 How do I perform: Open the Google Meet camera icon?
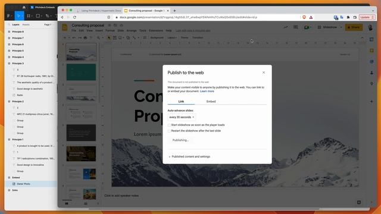coord(307,27)
